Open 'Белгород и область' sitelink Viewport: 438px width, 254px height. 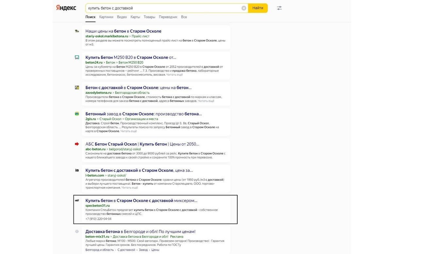[x=100, y=250]
